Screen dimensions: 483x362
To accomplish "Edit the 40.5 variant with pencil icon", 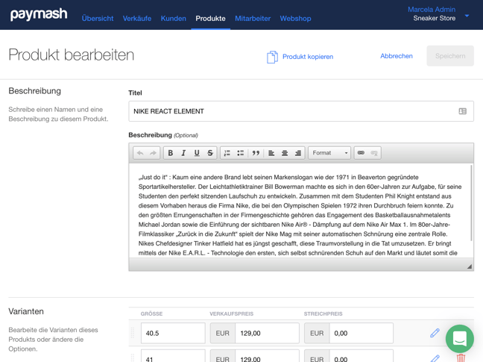I will click(x=435, y=333).
